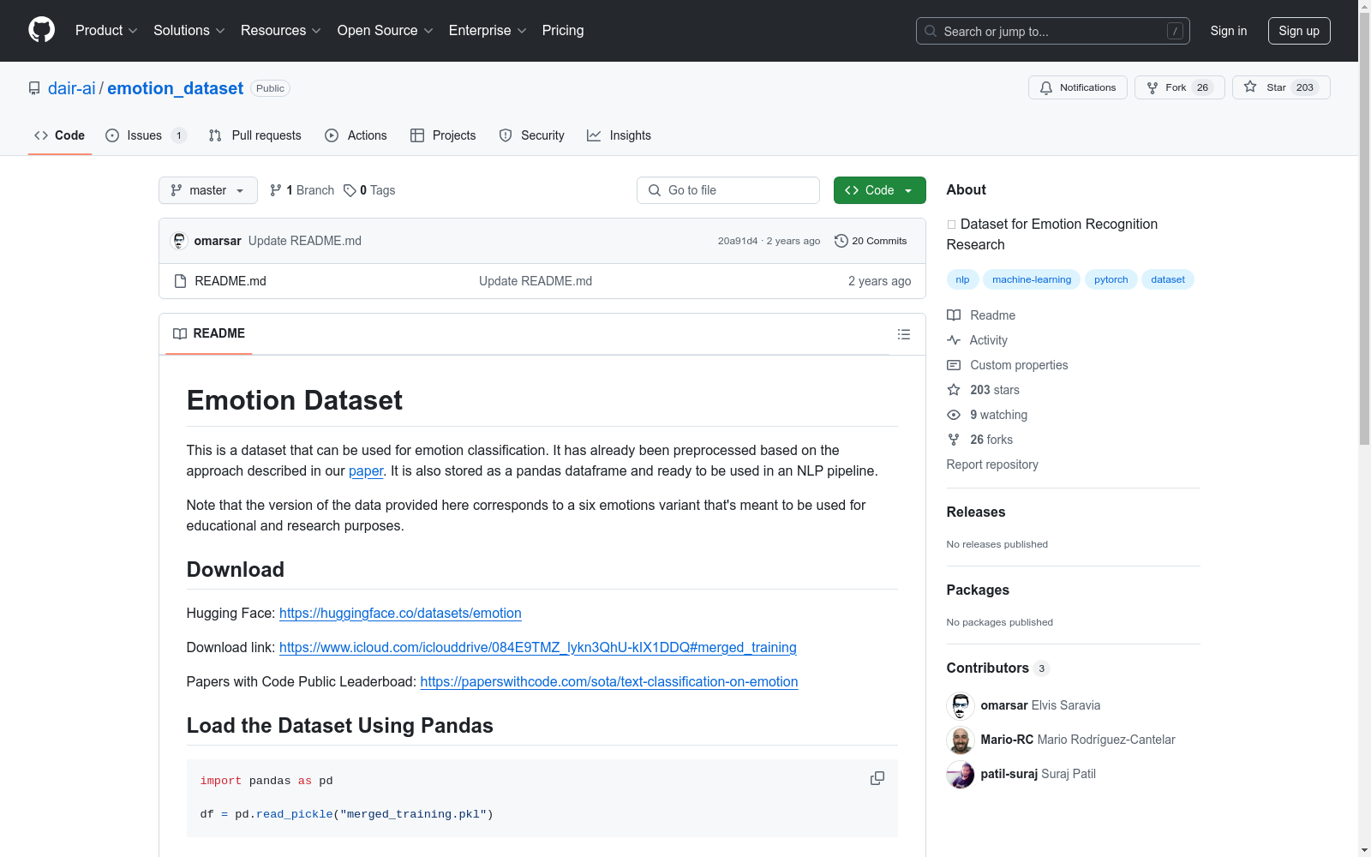The width and height of the screenshot is (1371, 857).
Task: Click Report repository
Action: 992,464
